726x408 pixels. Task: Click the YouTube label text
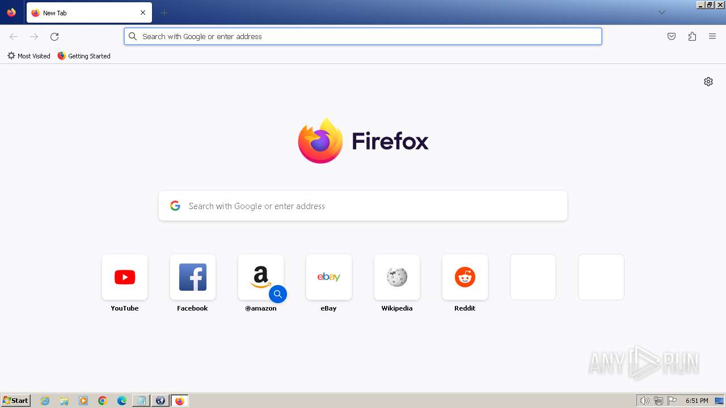point(125,308)
